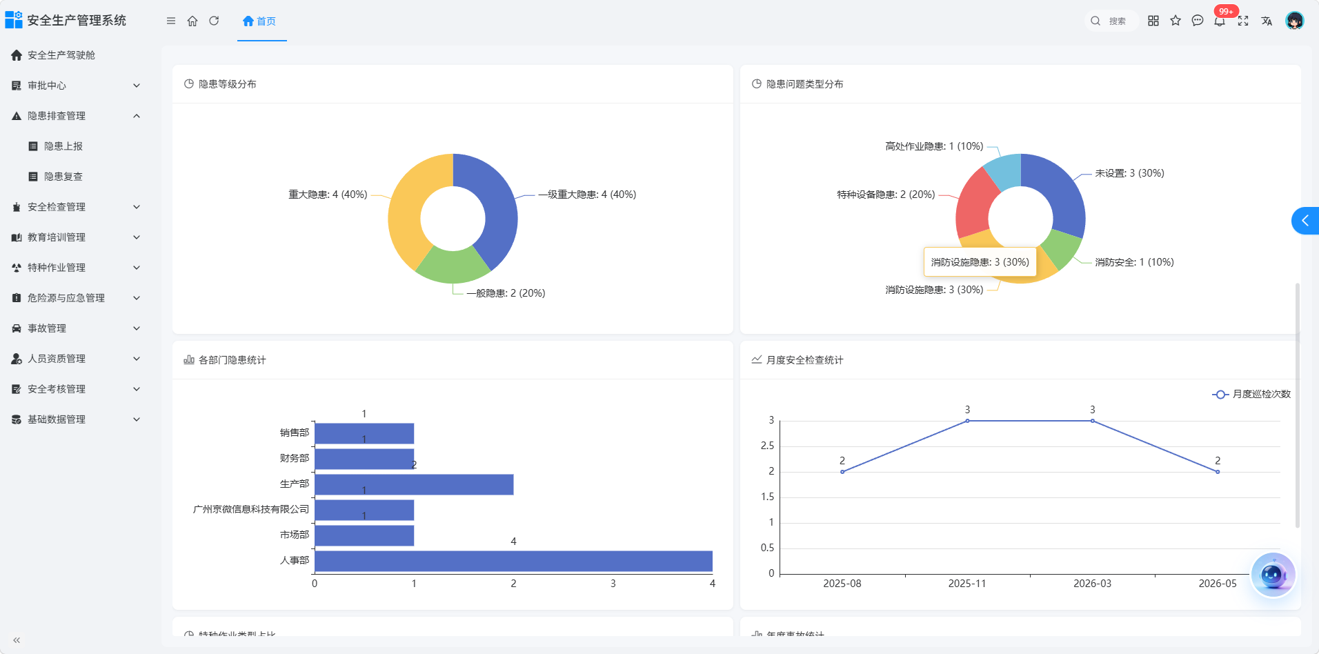Toggle the hamburger sidebar menu icon
1319x654 pixels.
coord(171,21)
